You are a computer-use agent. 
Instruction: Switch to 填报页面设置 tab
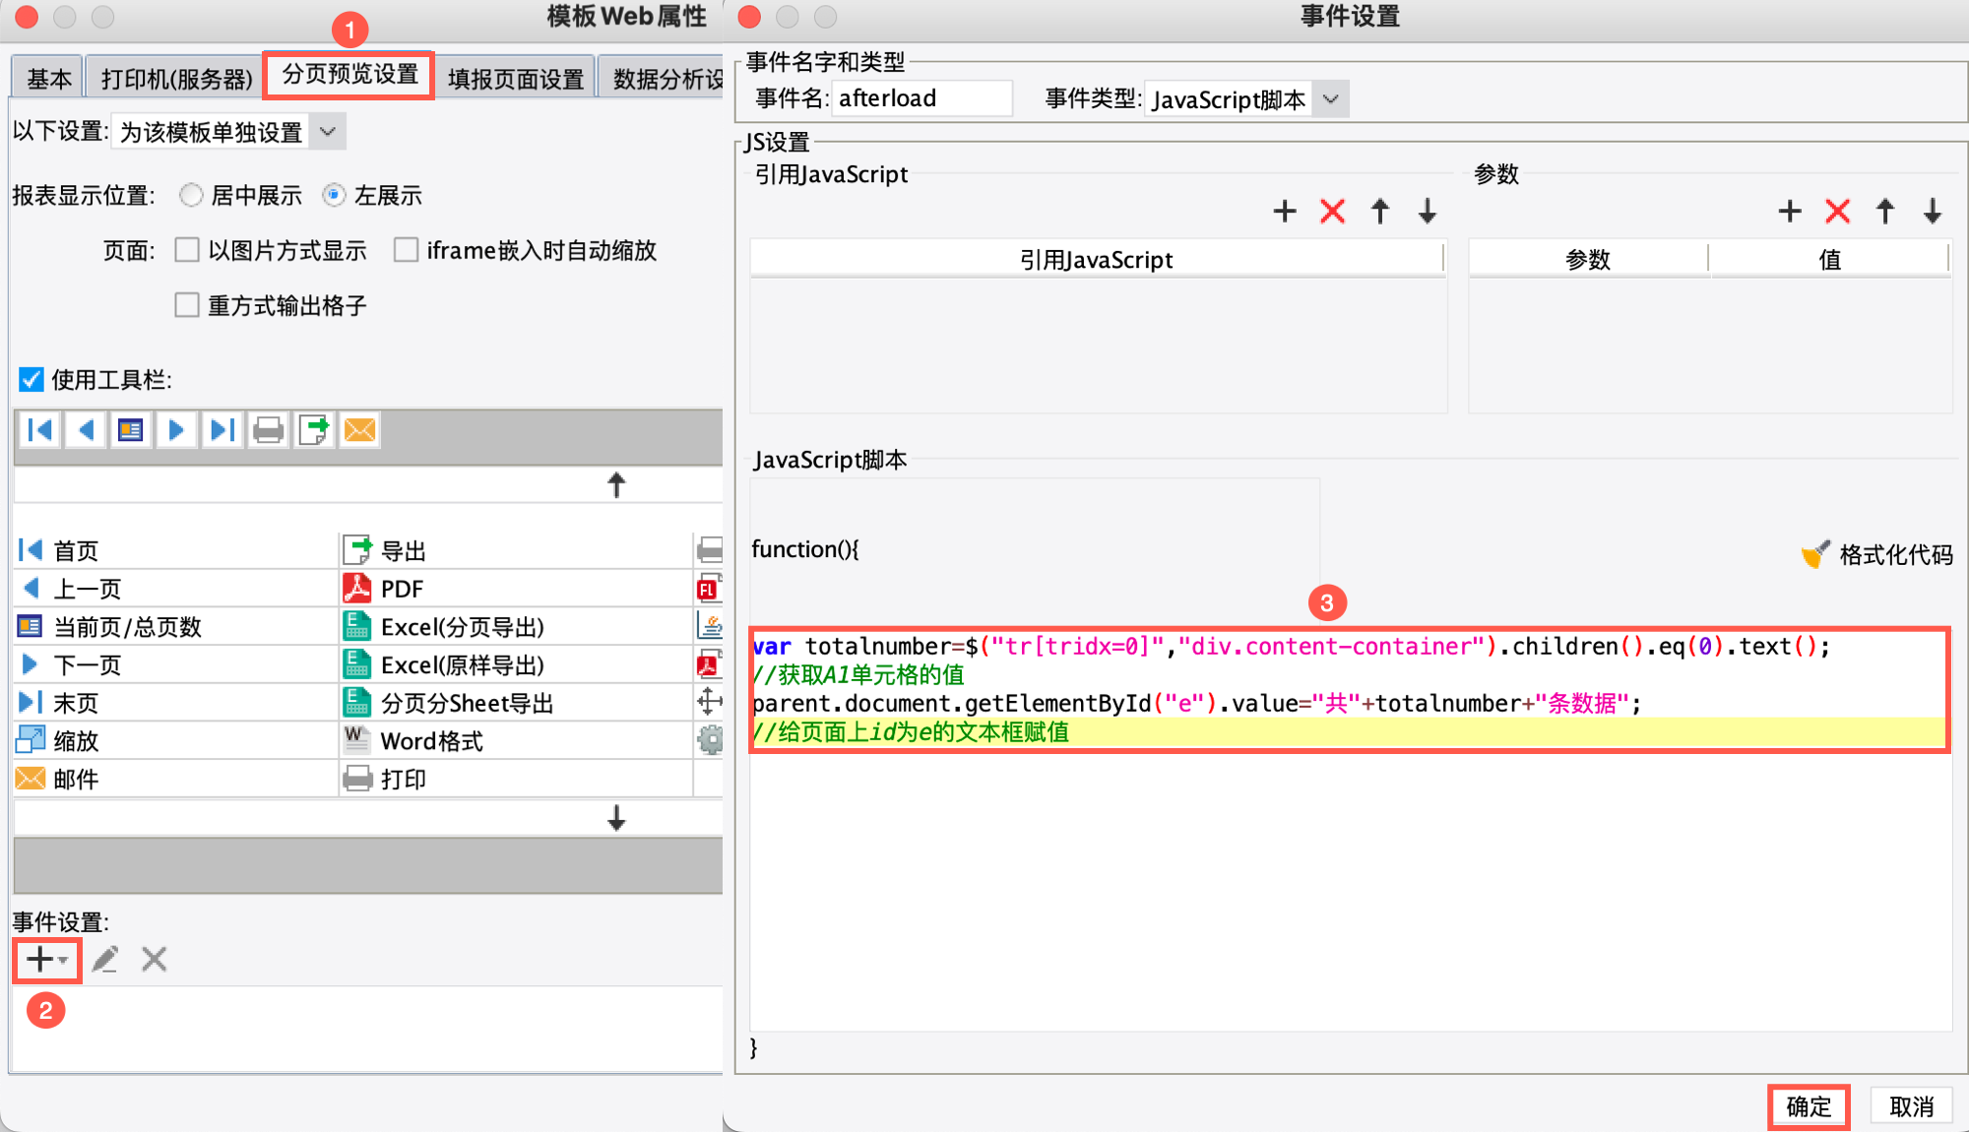click(516, 79)
